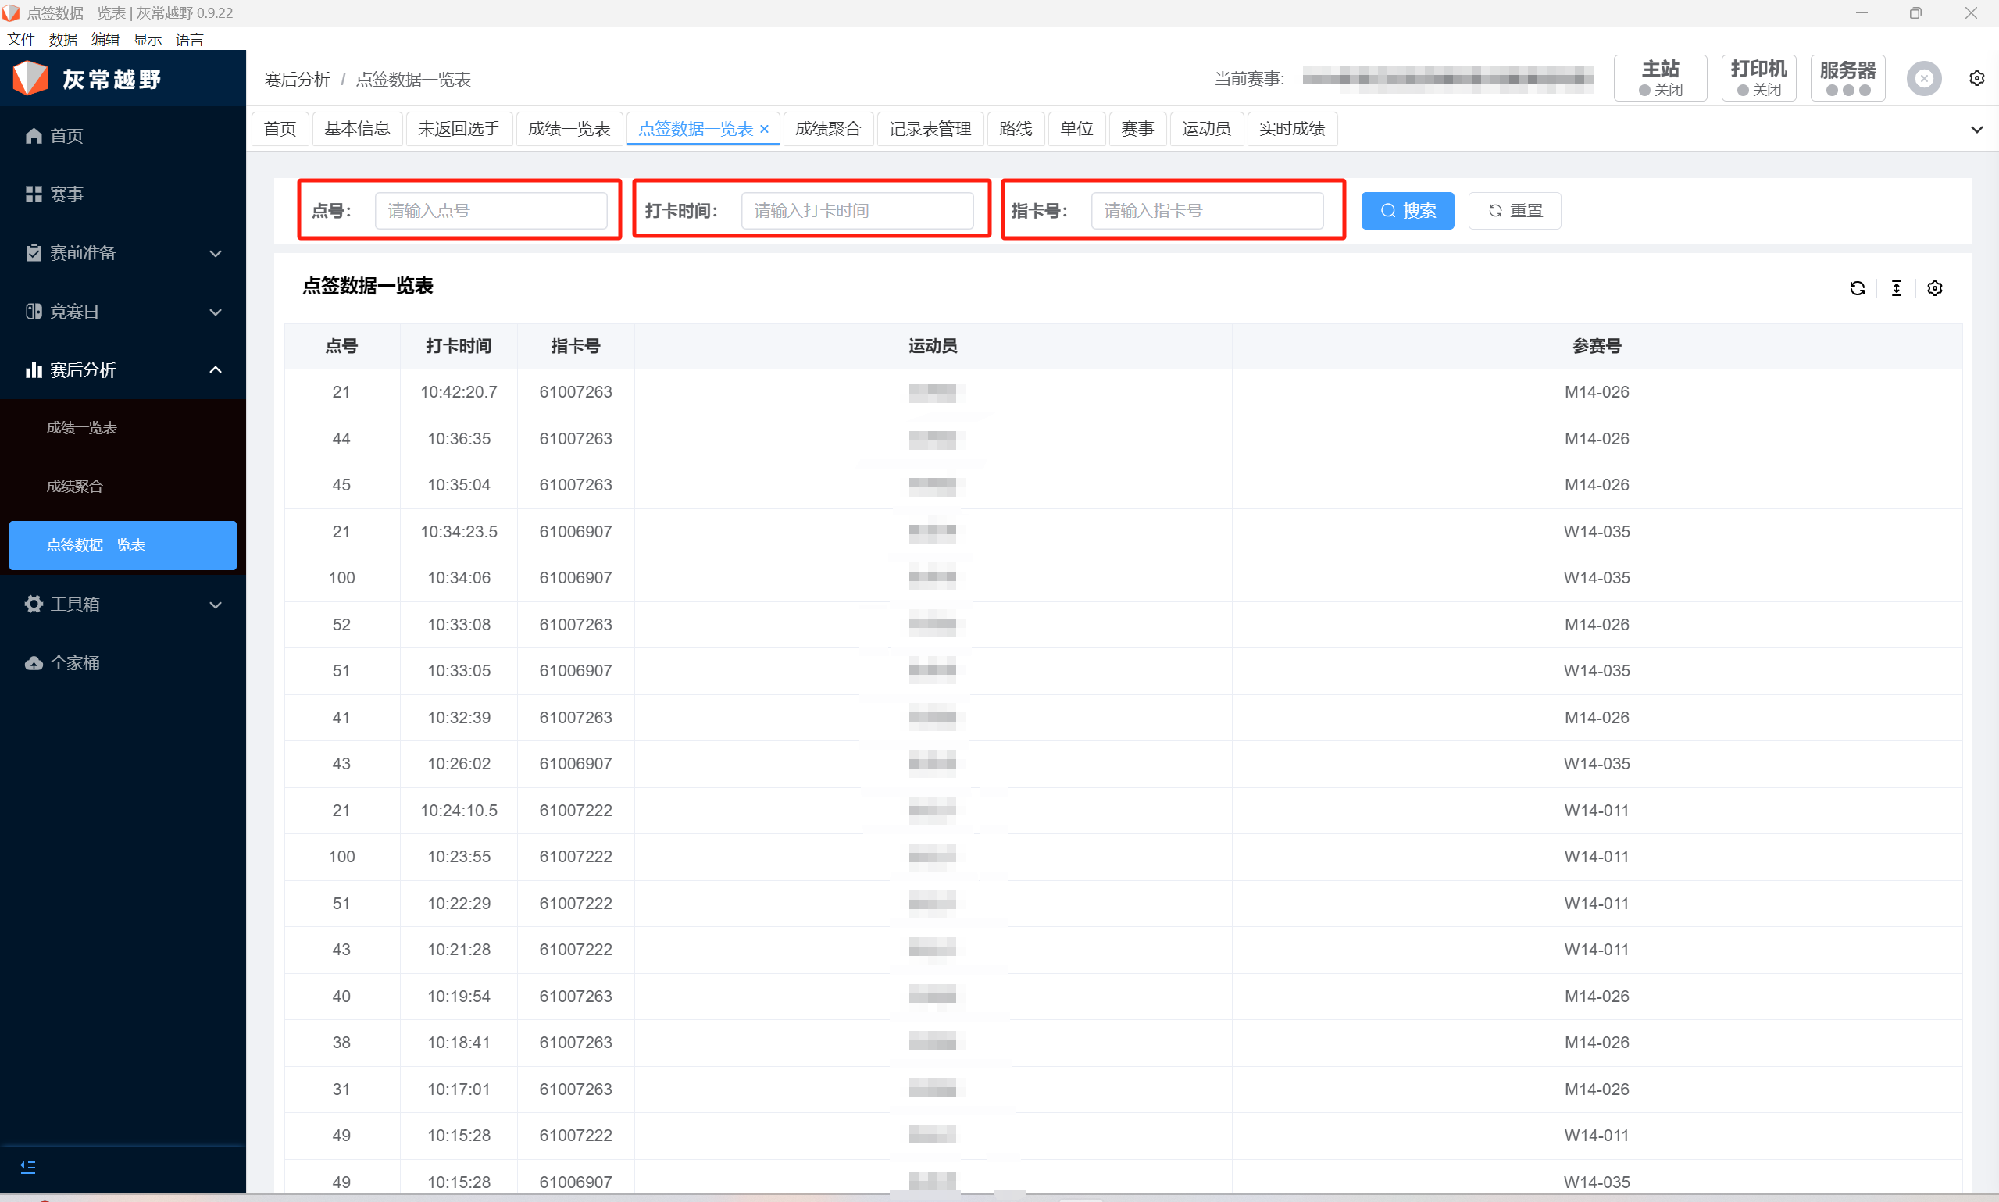Image resolution: width=1999 pixels, height=1202 pixels.
Task: Click the 重置 button
Action: 1515,211
